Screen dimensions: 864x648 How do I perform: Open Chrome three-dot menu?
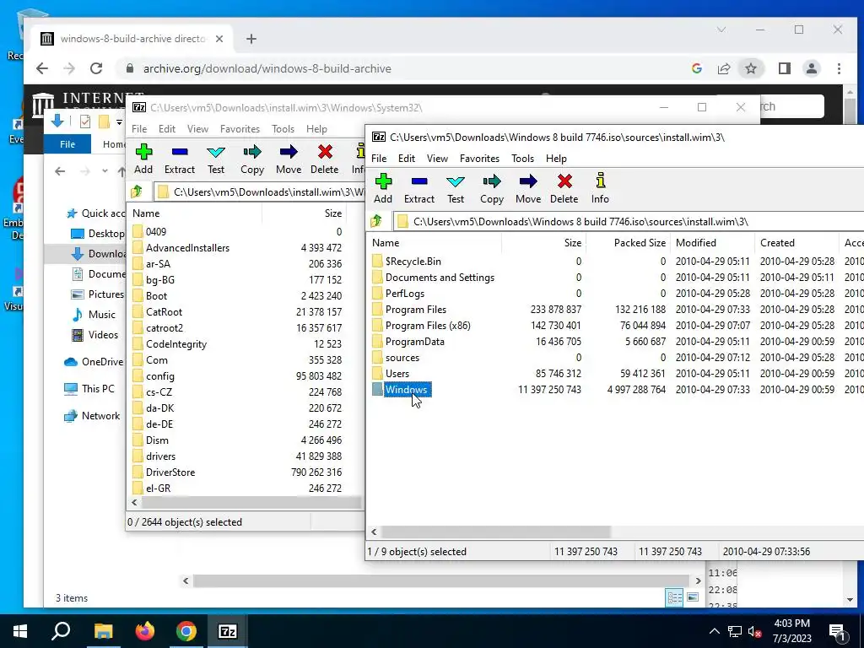(x=839, y=68)
